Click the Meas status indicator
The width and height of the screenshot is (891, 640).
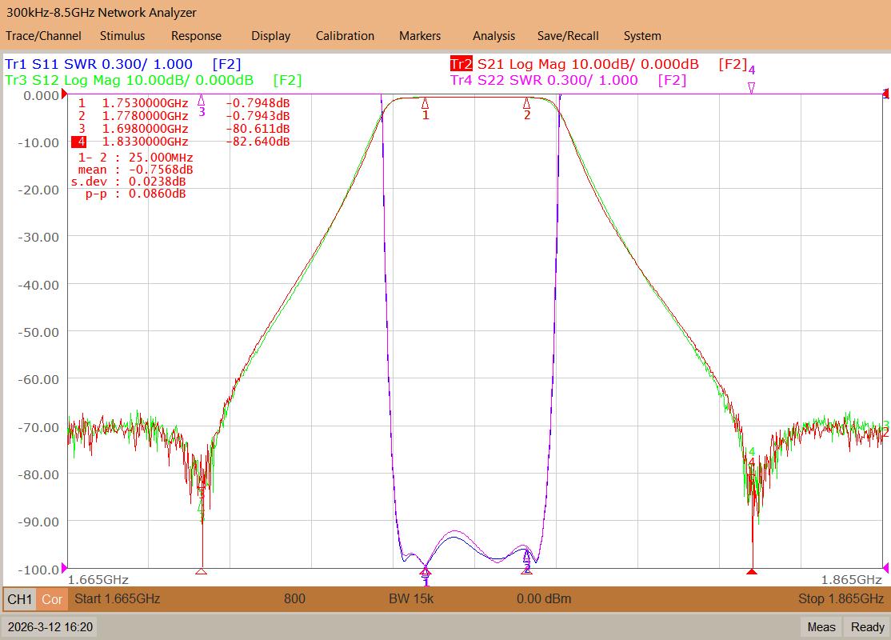[821, 627]
